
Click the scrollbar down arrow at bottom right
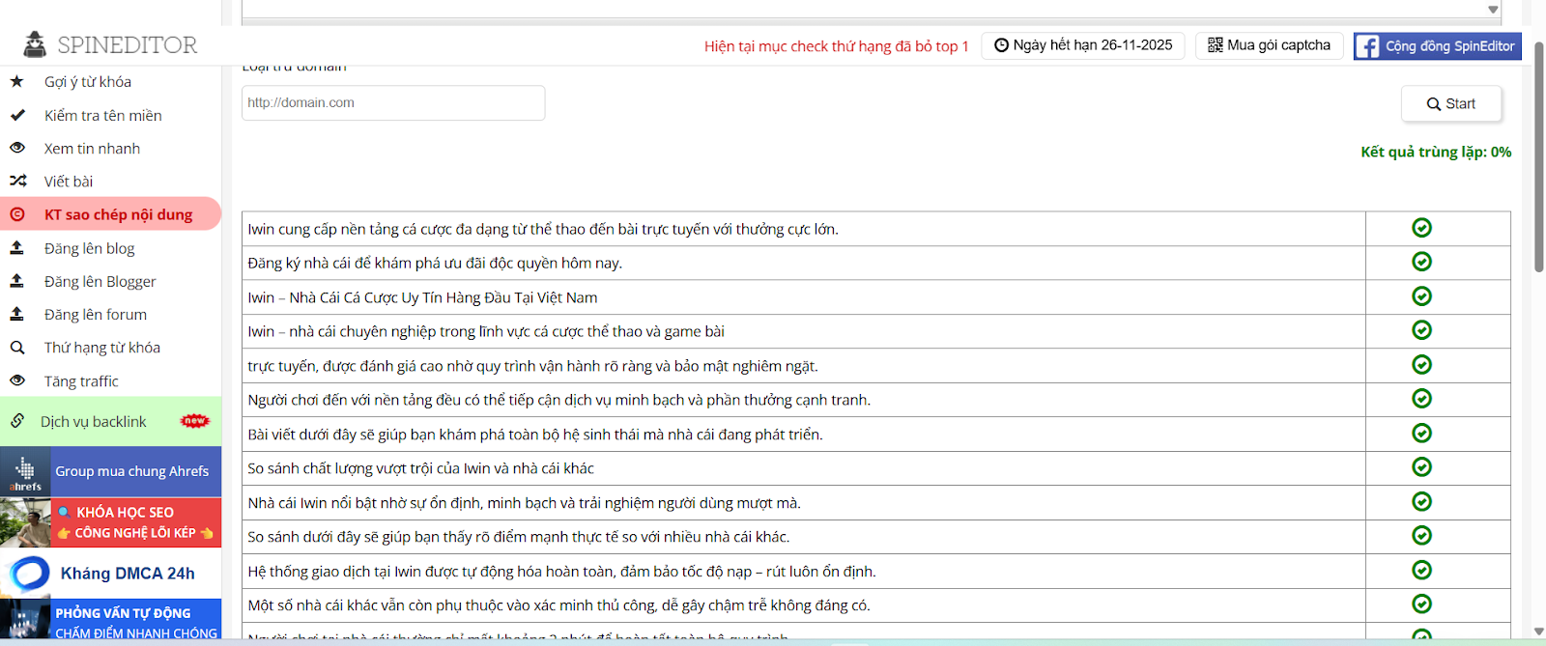tap(1538, 632)
